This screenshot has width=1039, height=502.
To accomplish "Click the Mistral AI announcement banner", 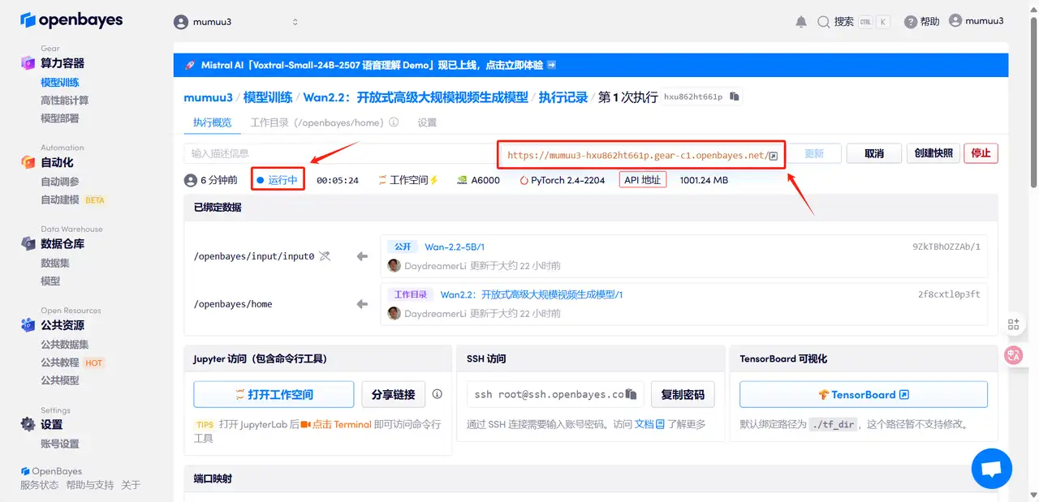I will [591, 65].
